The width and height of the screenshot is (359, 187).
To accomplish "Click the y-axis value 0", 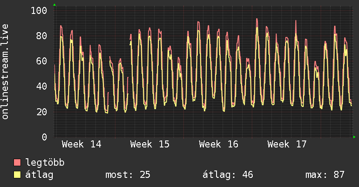I will tap(44, 137).
